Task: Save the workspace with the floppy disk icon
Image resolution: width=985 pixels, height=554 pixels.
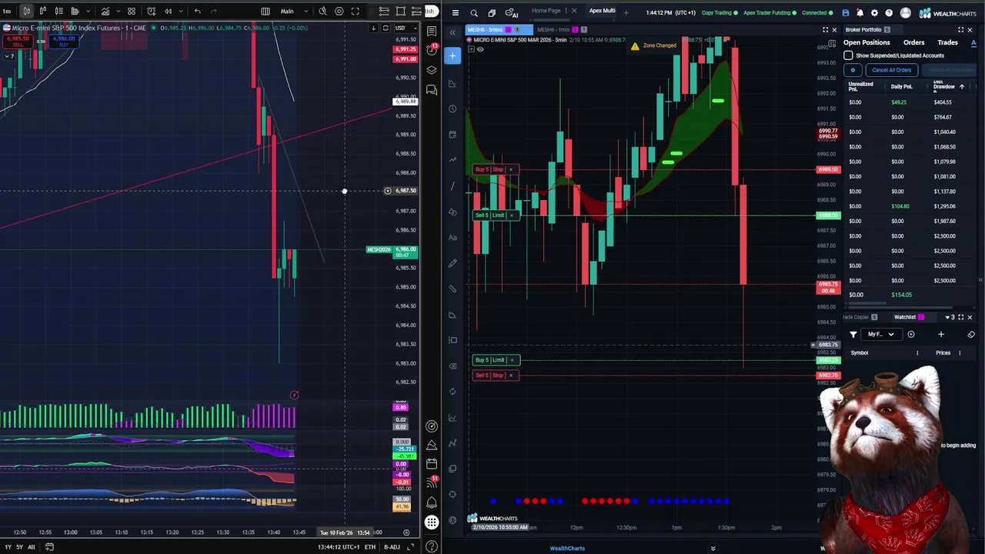Action: (846, 13)
